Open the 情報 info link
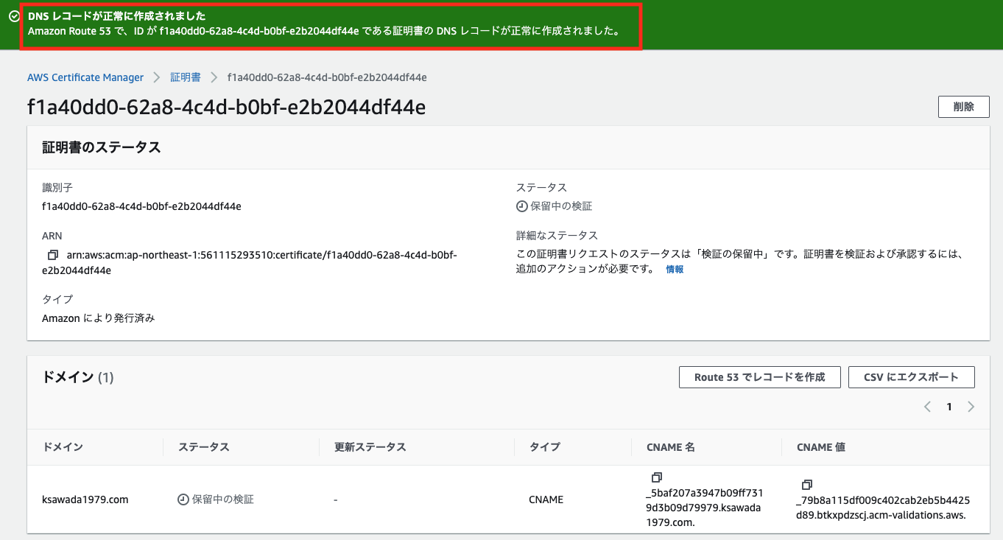Screen dimensions: 1003x540 [x=675, y=270]
